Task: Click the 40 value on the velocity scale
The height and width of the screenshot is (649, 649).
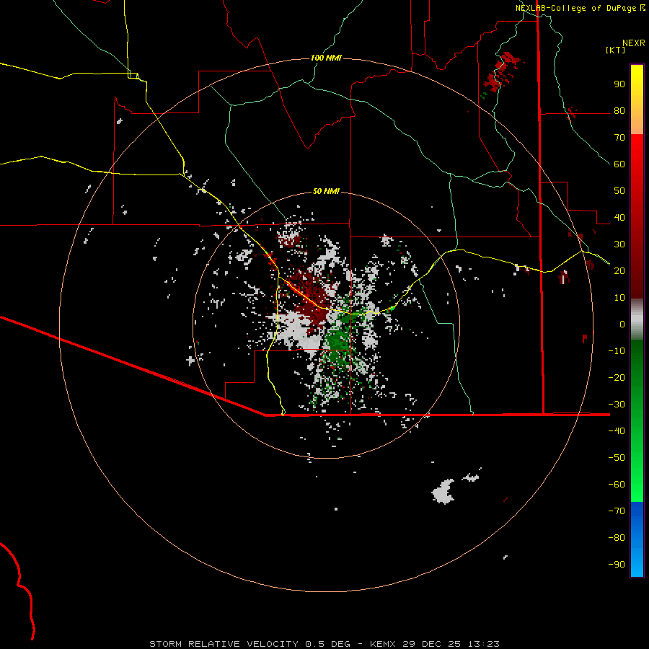Action: pyautogui.click(x=619, y=218)
